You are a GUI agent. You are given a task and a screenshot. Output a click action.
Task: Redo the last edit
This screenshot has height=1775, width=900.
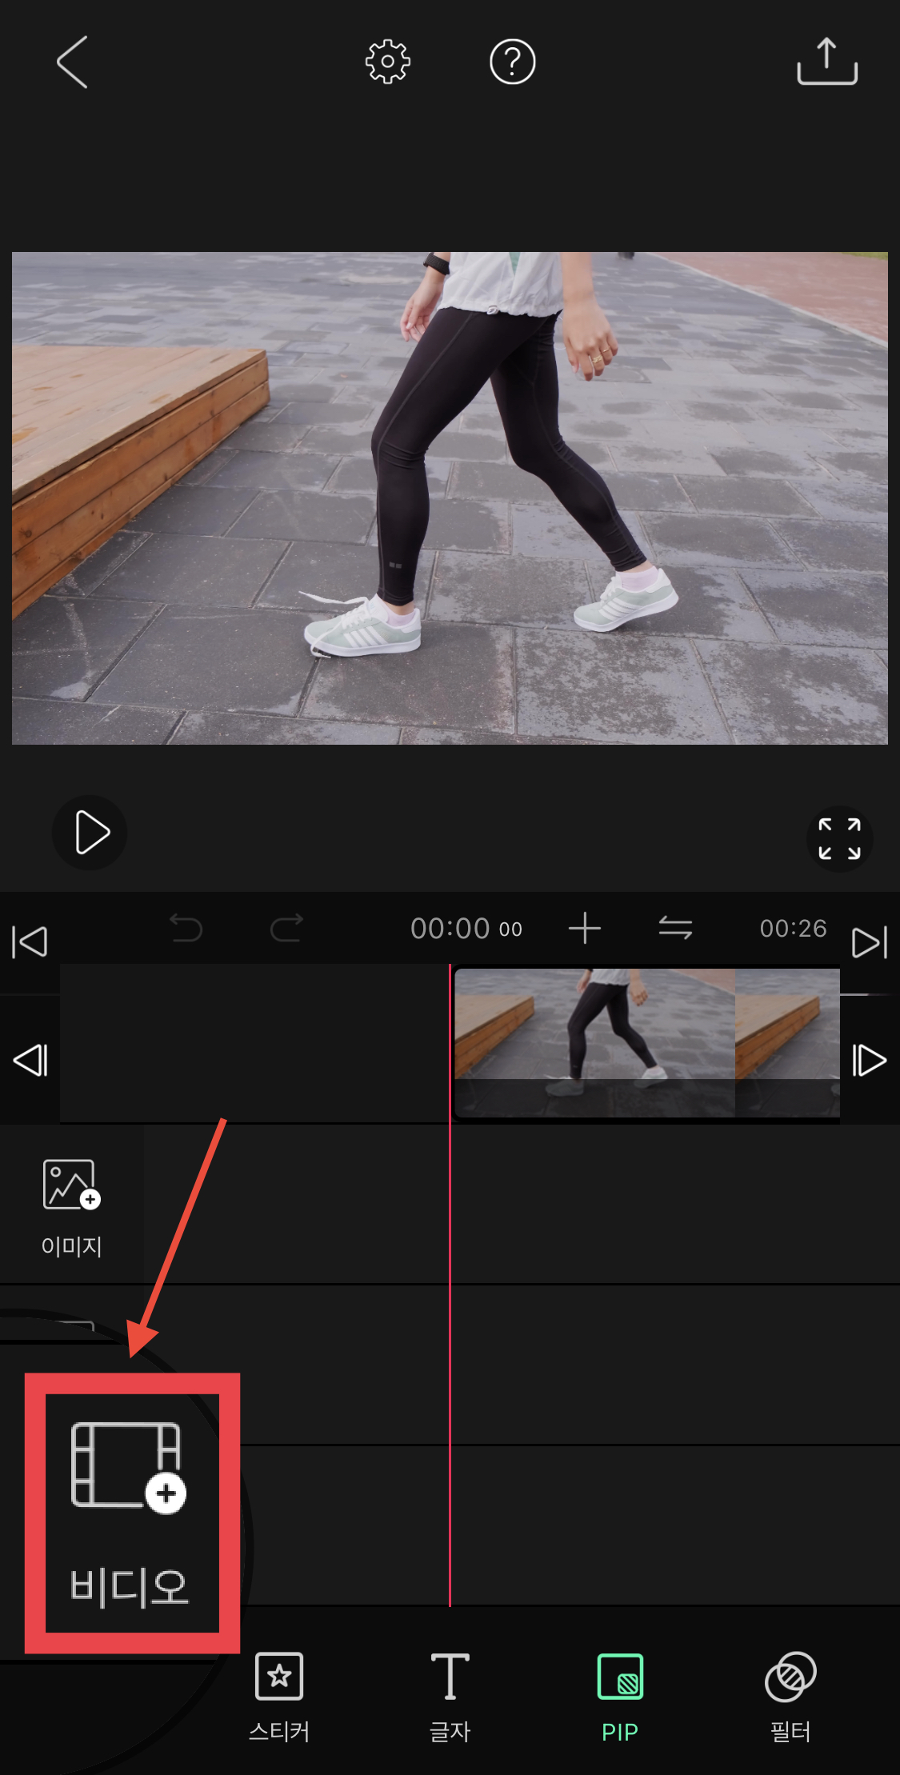point(286,928)
